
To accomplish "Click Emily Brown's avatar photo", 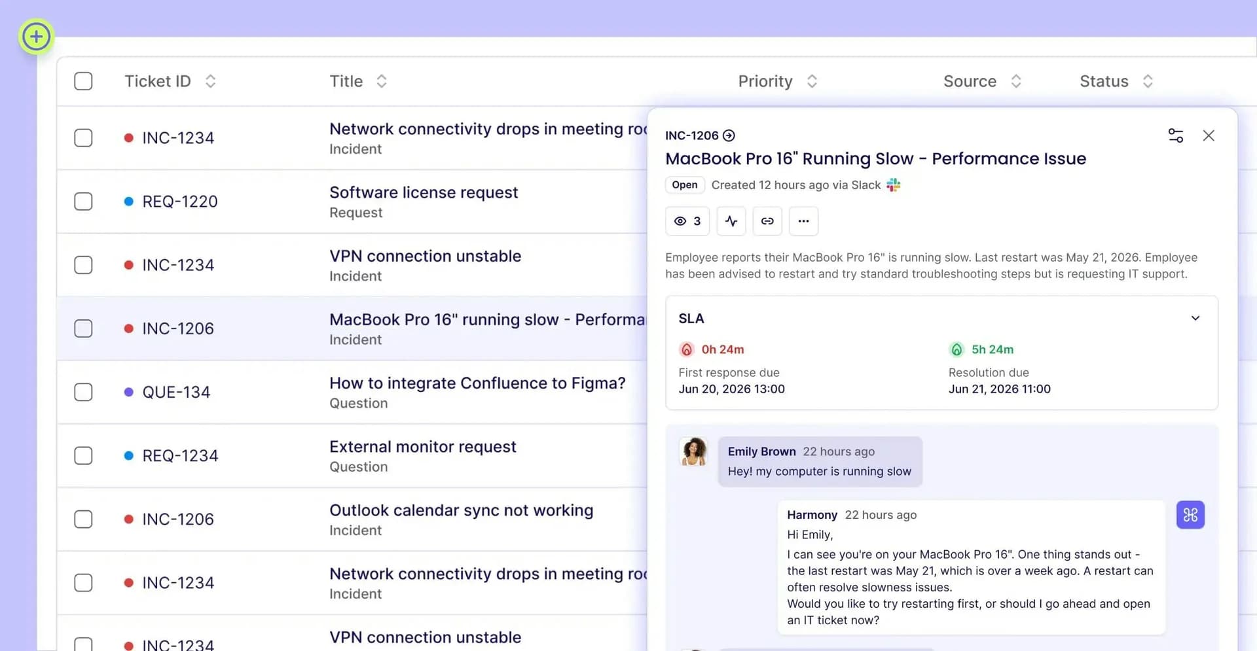I will pos(694,451).
